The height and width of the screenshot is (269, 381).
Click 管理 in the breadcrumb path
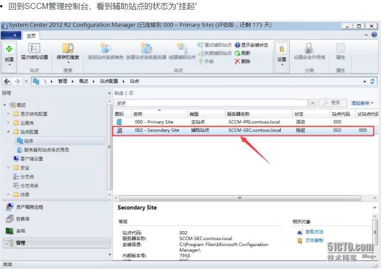point(62,81)
